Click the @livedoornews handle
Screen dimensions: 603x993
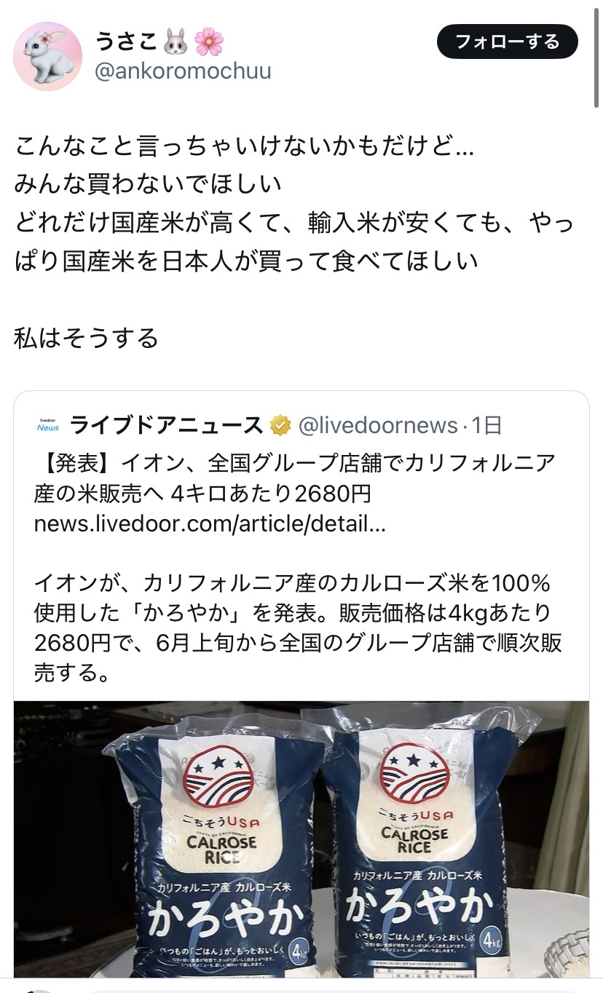(379, 425)
